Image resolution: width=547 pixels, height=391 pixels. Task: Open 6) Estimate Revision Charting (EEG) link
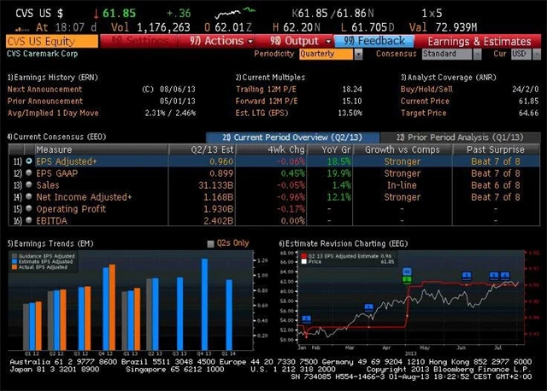point(344,243)
